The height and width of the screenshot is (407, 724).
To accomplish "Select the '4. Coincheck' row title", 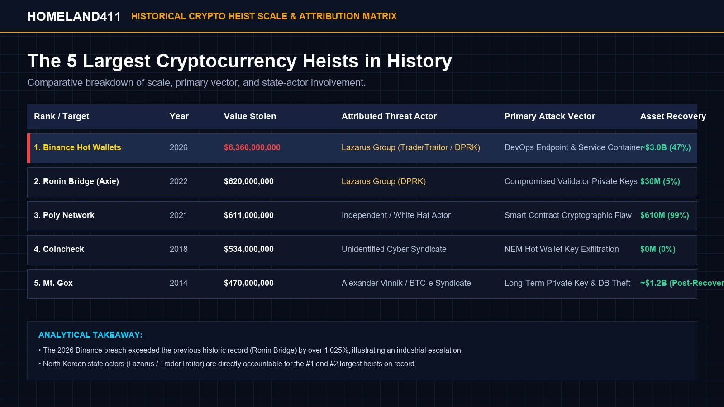I will pyautogui.click(x=59, y=249).
